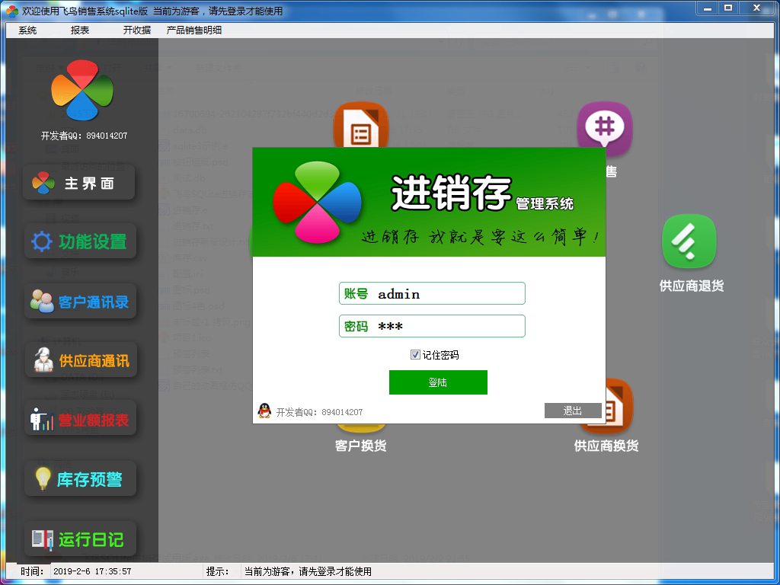780x585 pixels.
Task: Click the 进销存 管理系统 banner title
Action: point(482,193)
